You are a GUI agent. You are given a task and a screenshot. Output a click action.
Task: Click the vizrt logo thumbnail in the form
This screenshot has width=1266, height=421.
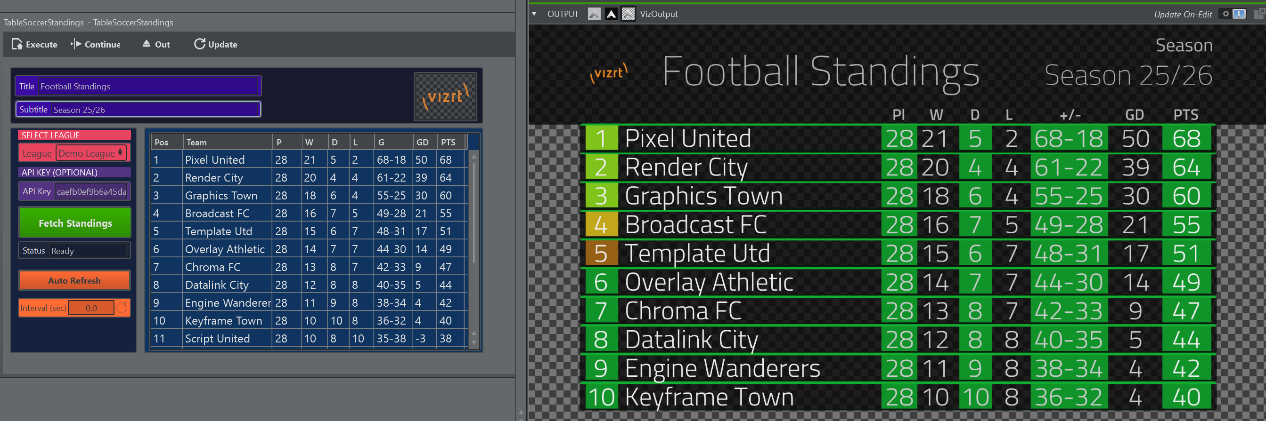(445, 96)
